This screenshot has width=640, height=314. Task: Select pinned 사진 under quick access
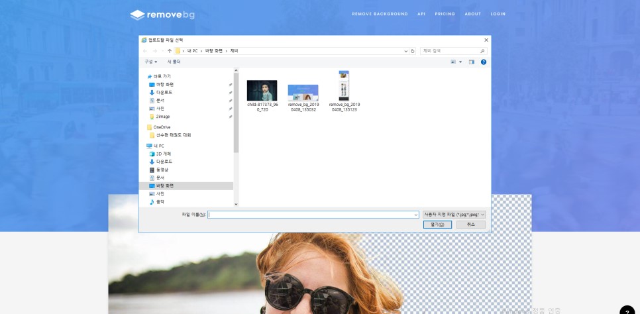pos(160,109)
